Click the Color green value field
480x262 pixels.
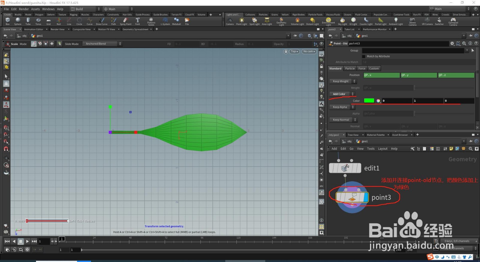click(x=428, y=101)
